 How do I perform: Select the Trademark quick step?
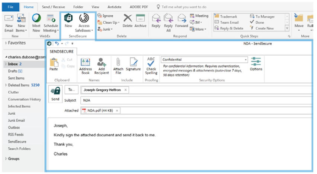coord(226,16)
